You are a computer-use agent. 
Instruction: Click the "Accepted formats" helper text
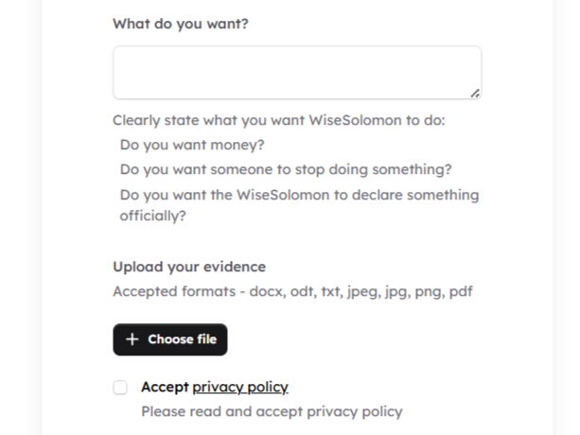tap(291, 291)
